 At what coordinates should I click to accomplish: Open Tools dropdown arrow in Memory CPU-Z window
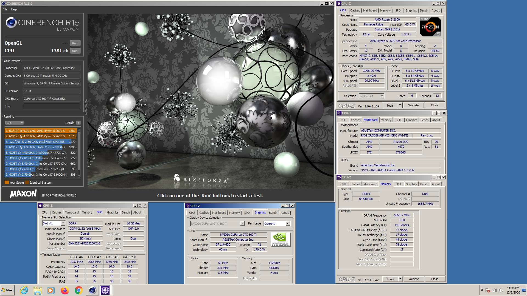click(x=400, y=279)
